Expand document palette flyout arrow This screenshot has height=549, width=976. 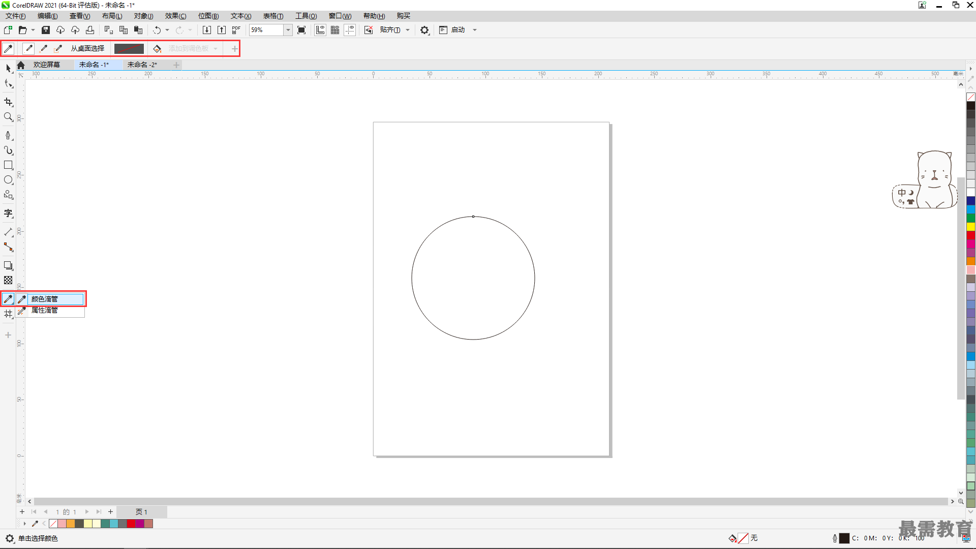point(24,524)
